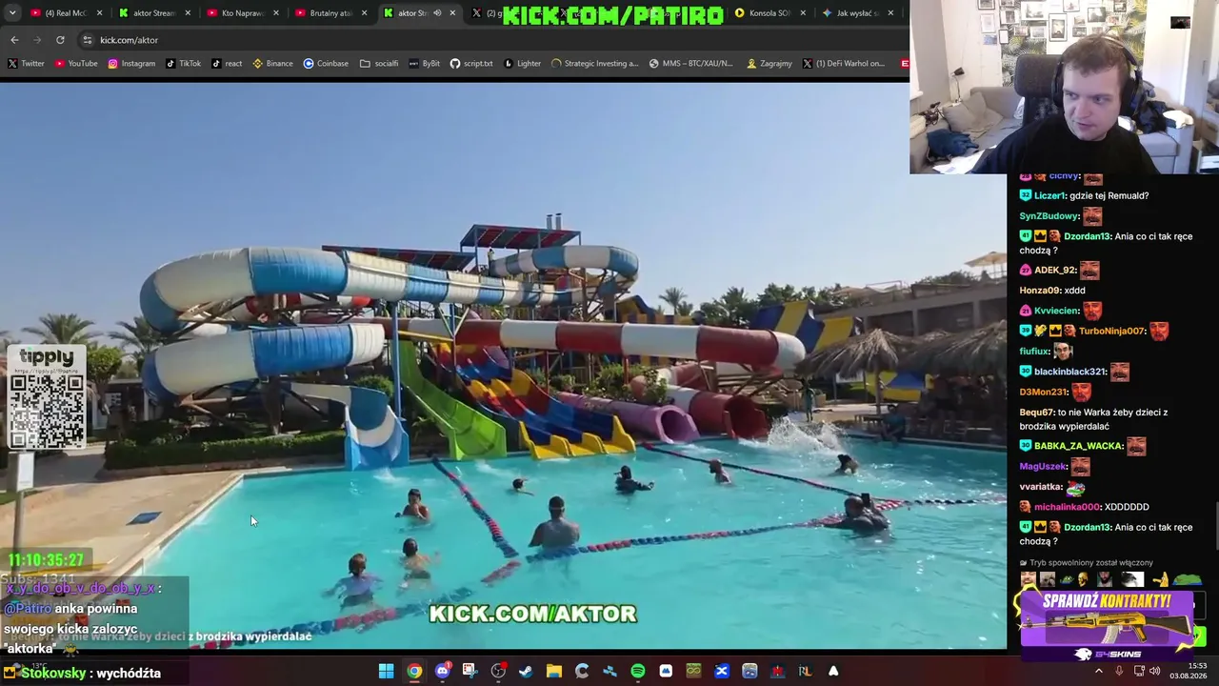Click username Honza09 in chat
This screenshot has width=1219, height=686.
pos(1040,291)
